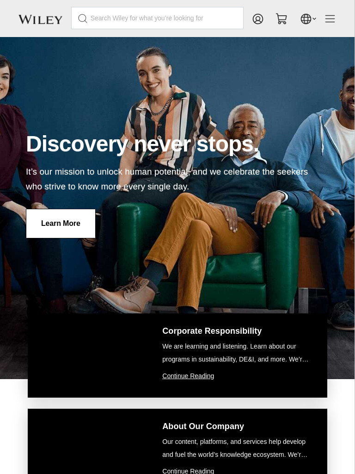Click the Corporate Responsibility card image area

click(91, 355)
